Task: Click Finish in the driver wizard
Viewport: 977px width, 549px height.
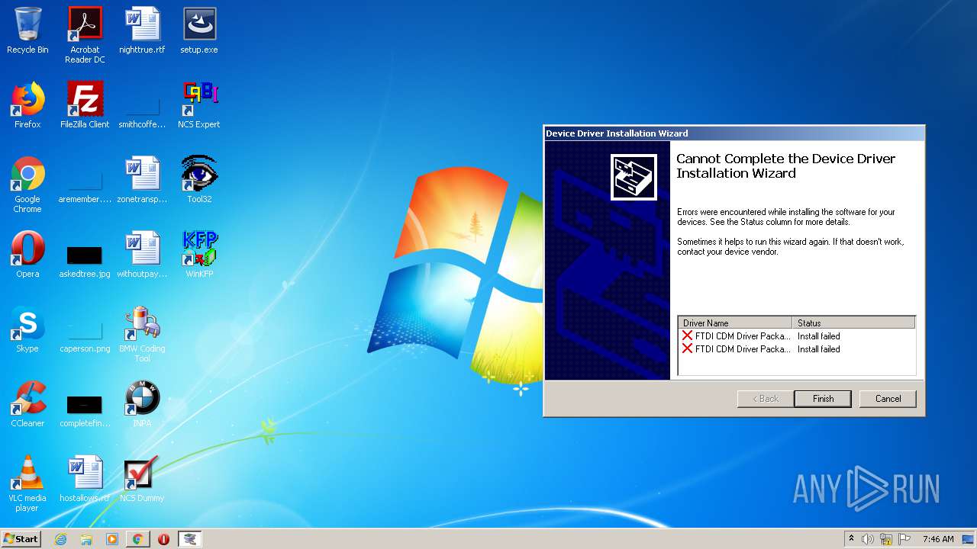Action: click(823, 399)
